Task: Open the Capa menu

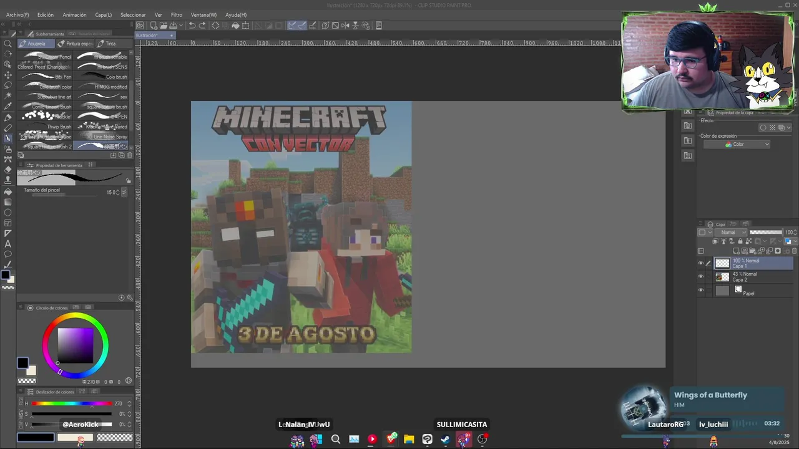Action: (104, 15)
